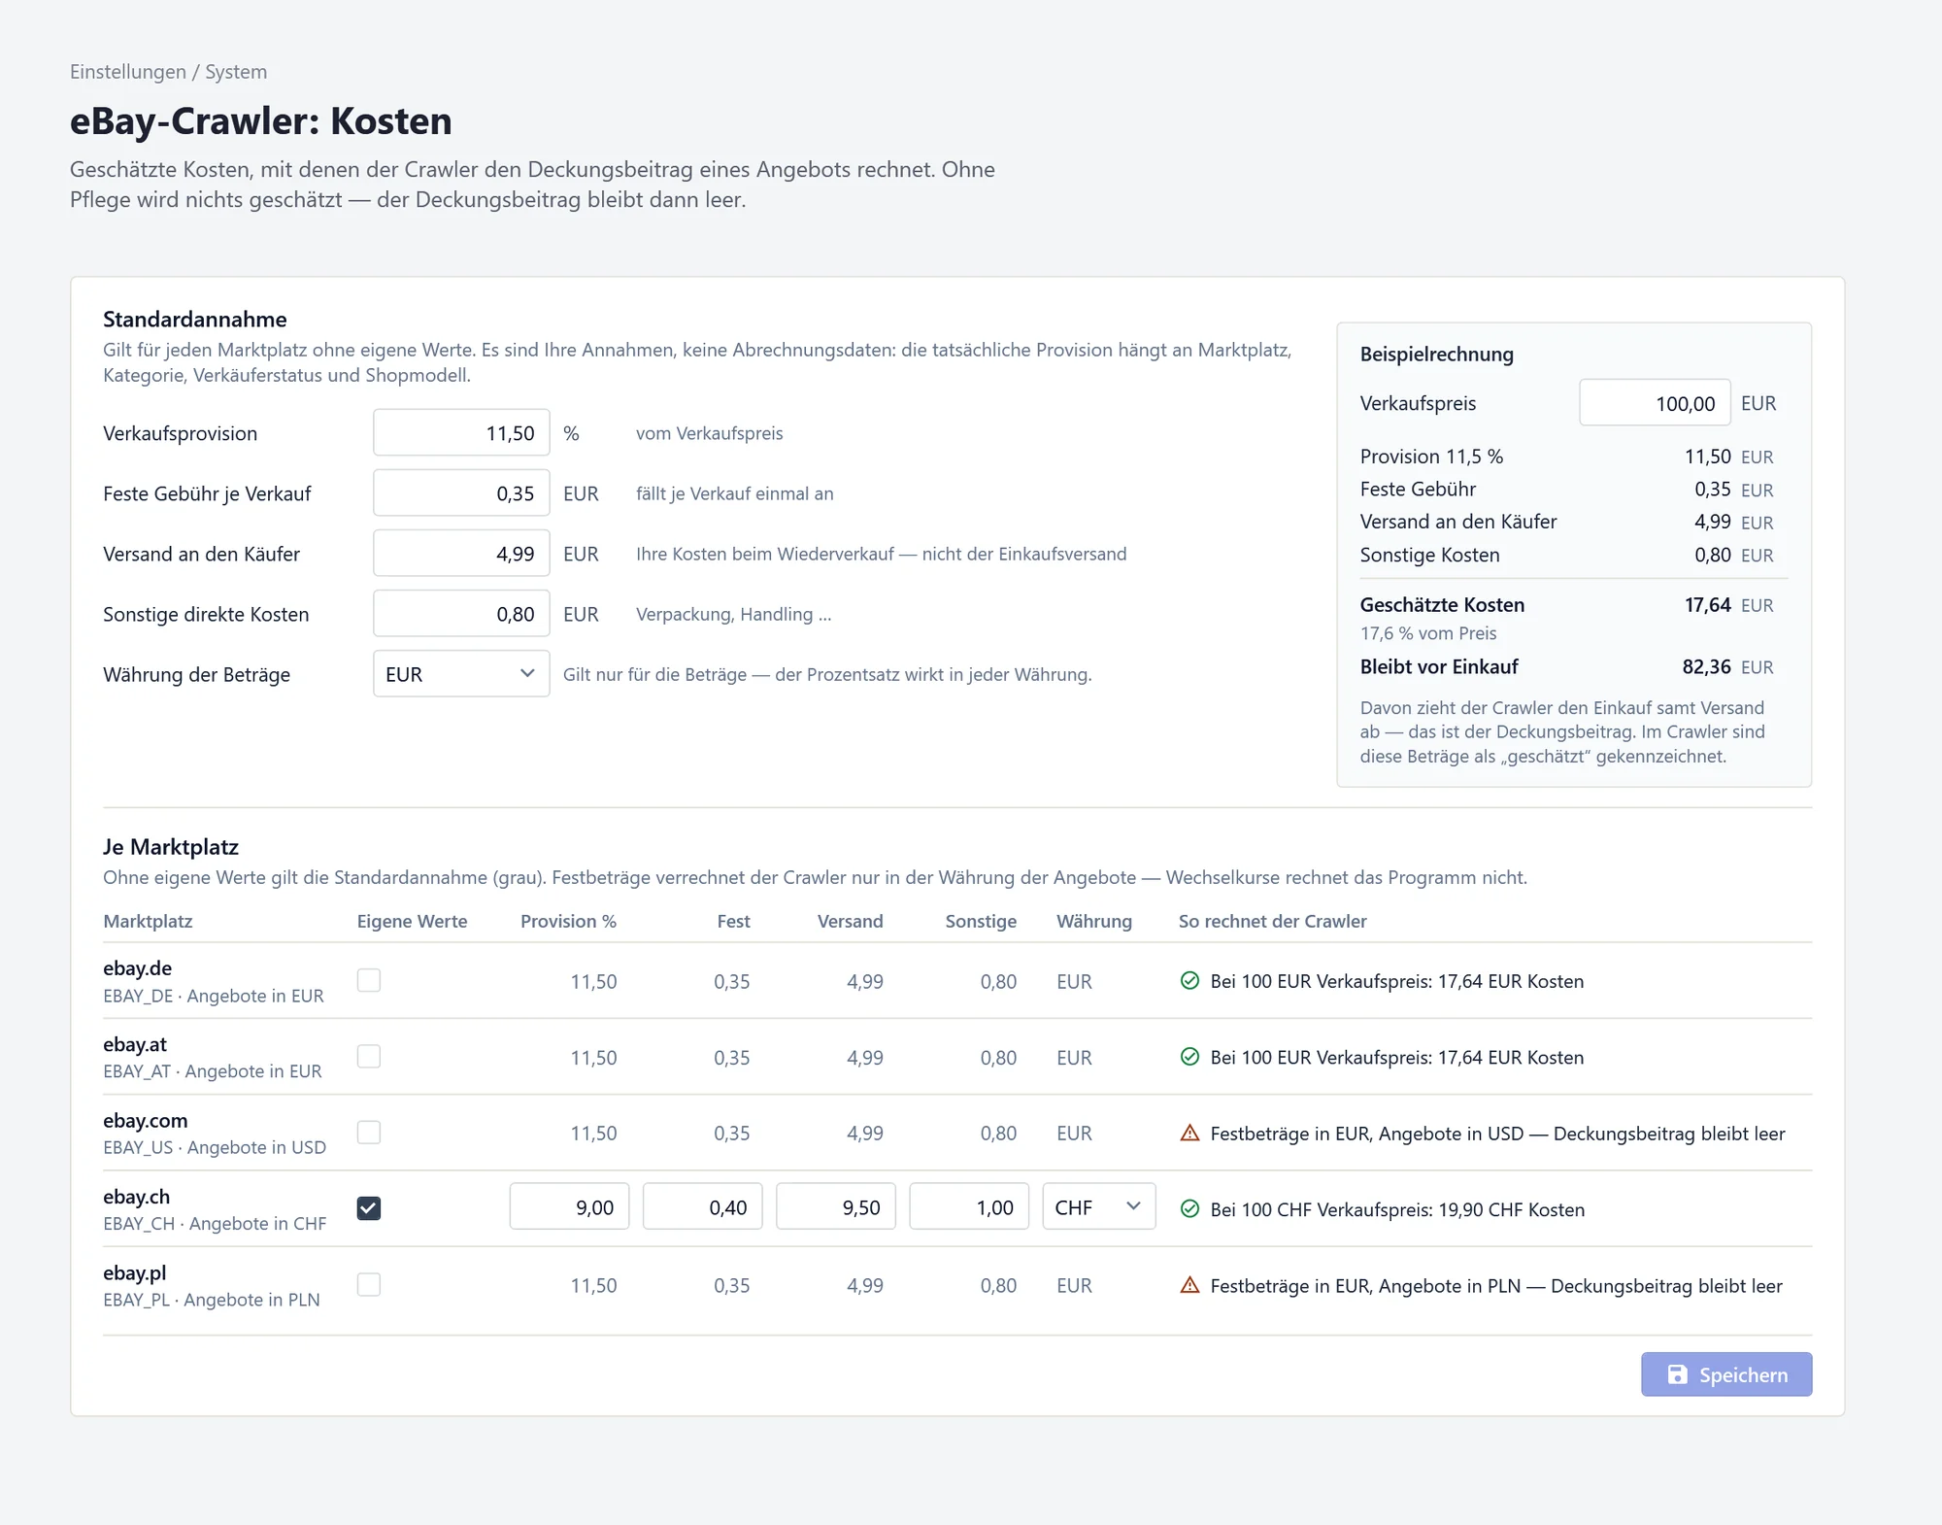Click the Bleibt vor Einkauf 82,36 value

coord(1706,666)
